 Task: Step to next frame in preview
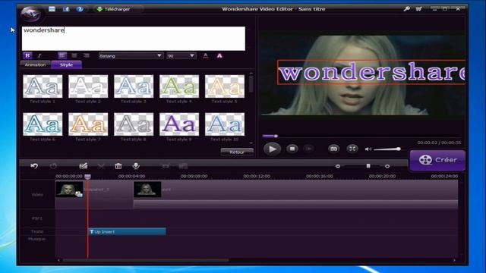tap(309, 149)
